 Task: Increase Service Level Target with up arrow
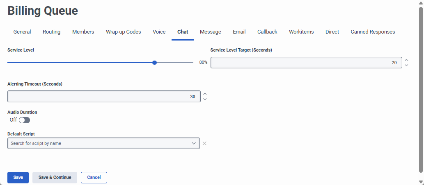point(406,60)
